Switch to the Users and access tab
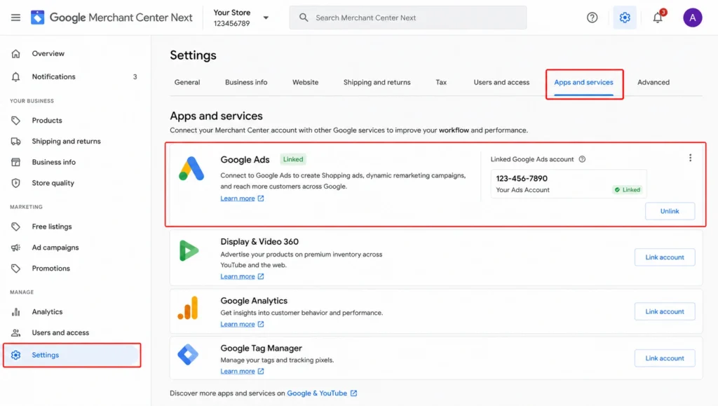 tap(501, 82)
